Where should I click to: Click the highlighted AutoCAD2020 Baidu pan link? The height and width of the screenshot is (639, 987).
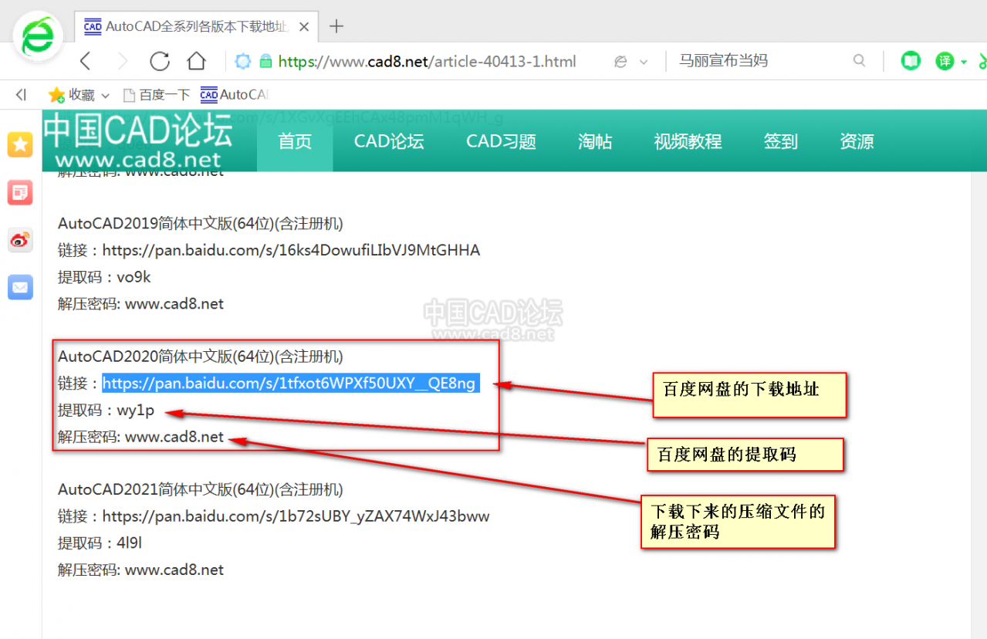pos(291,384)
